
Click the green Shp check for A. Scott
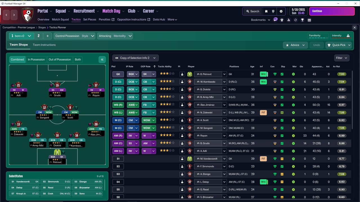[282, 120]
